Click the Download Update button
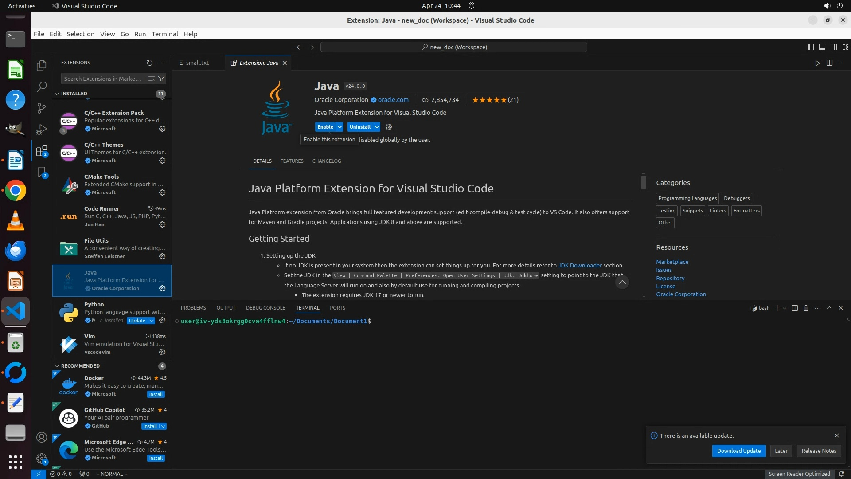 [738, 451]
